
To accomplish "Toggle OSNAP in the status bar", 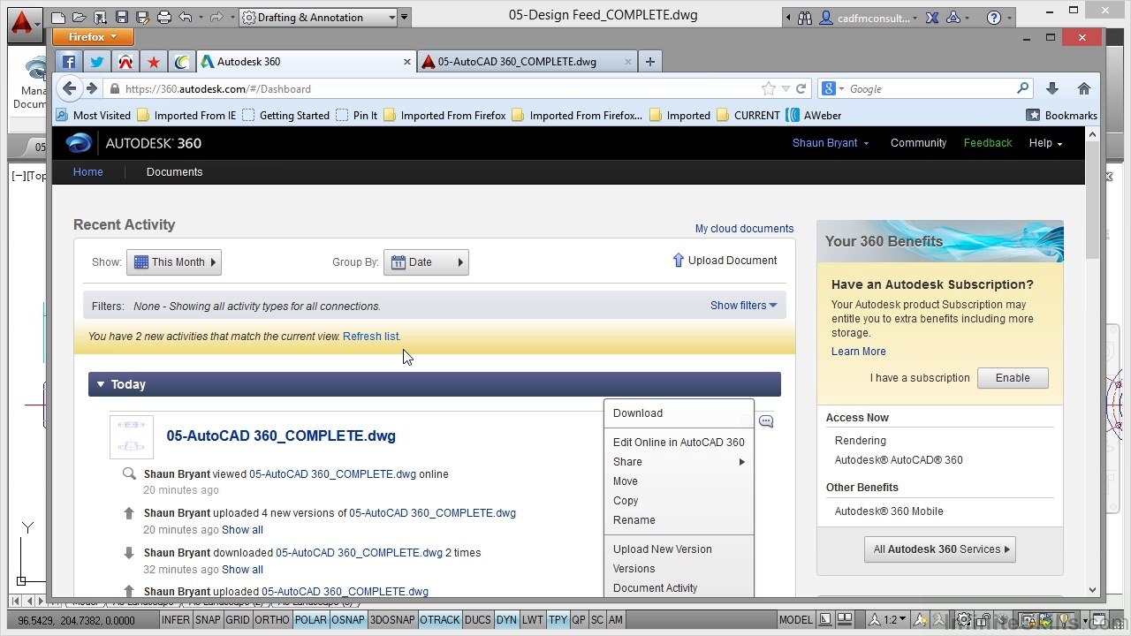I will coord(348,620).
